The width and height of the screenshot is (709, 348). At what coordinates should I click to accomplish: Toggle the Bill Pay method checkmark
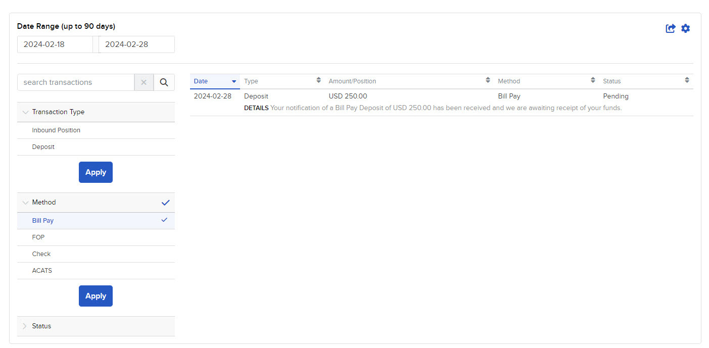point(164,220)
